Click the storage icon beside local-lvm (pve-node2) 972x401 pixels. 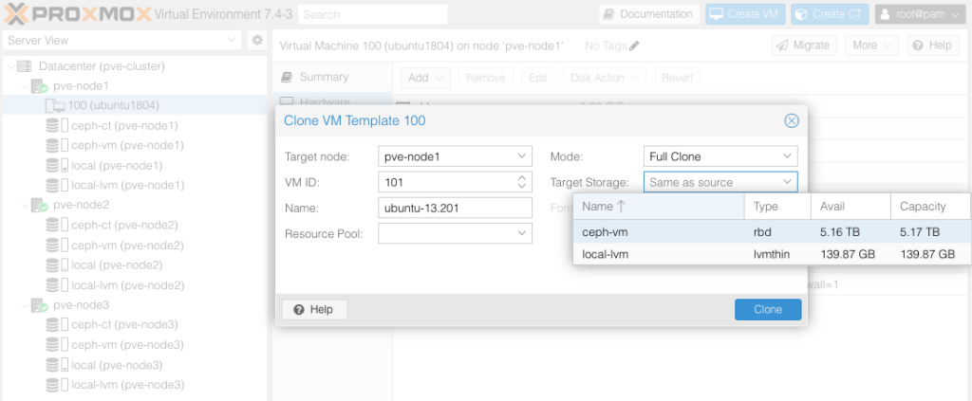pos(57,285)
